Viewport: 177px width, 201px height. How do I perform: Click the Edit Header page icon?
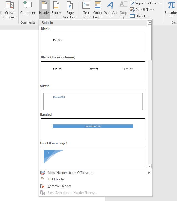(x=42, y=179)
